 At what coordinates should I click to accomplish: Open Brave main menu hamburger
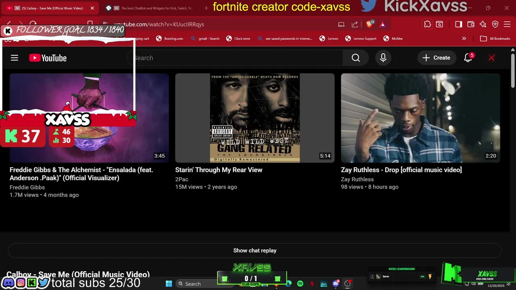[x=508, y=24]
